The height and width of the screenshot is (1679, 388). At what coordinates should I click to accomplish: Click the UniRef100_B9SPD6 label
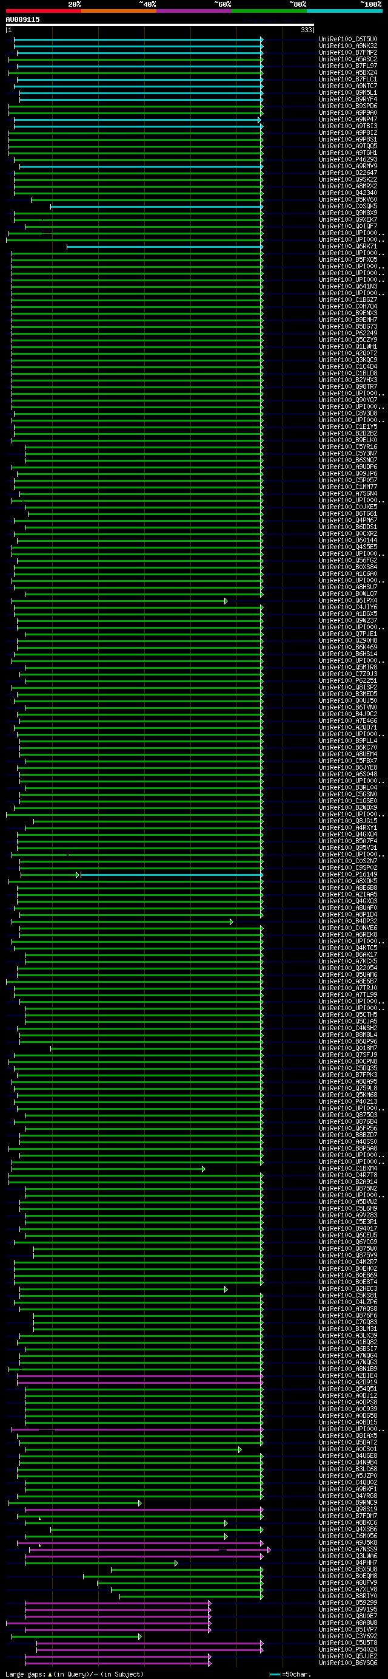coord(347,106)
